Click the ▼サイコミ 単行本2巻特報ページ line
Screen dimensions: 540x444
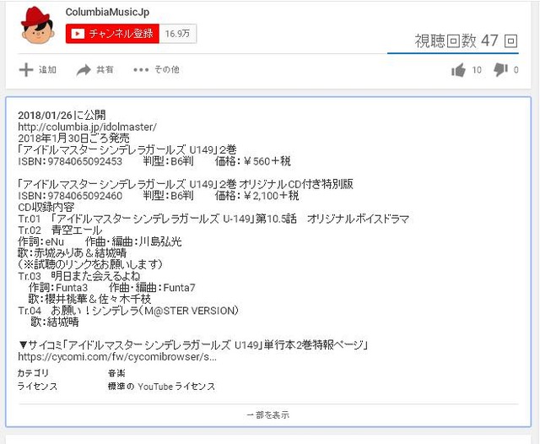click(193, 344)
